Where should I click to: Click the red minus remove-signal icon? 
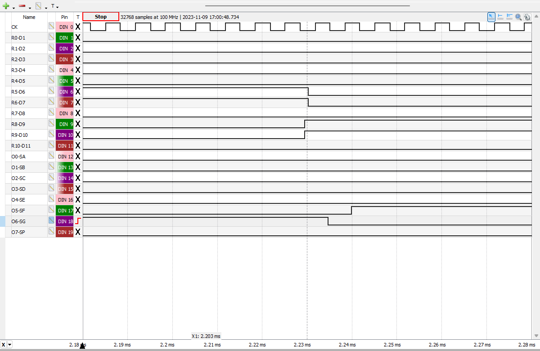coord(22,6)
